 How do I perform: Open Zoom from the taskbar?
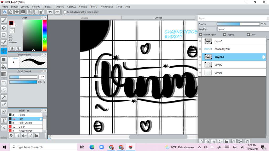(101, 147)
